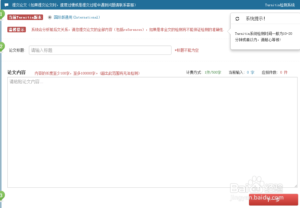300x208 pixels.
Task: Select the 国际版通用(International) radio button
Action: pyautogui.click(x=49, y=17)
